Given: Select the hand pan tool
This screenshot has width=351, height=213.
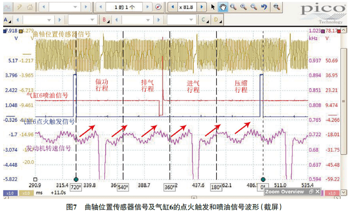Looking at the screenshot, I should pos(223,7).
